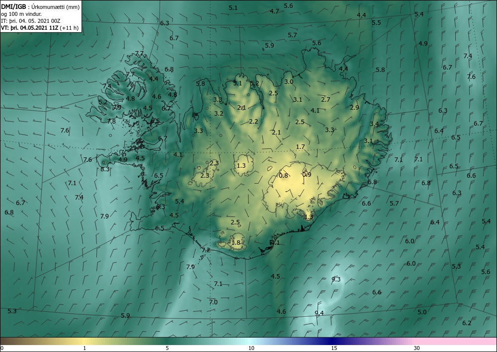Click the value 5.5 on the map
This screenshot has height=352, width=497.
point(376,22)
